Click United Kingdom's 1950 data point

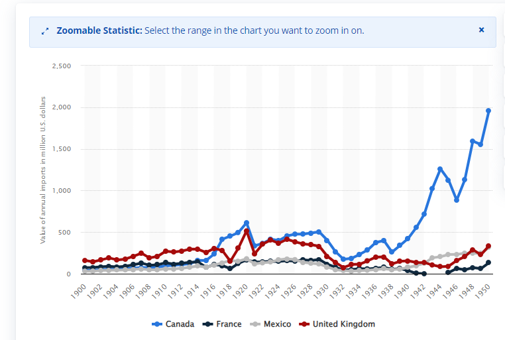(x=488, y=246)
